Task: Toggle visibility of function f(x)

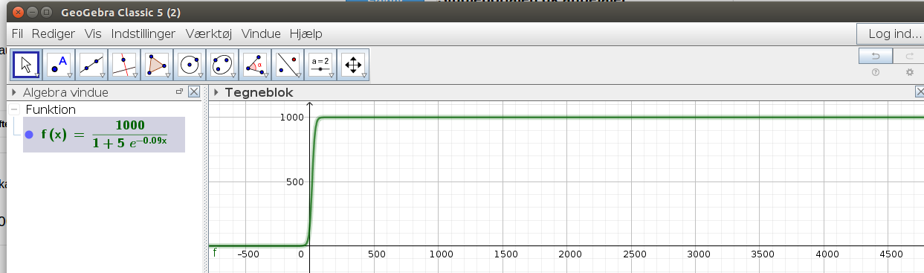Action: point(29,135)
